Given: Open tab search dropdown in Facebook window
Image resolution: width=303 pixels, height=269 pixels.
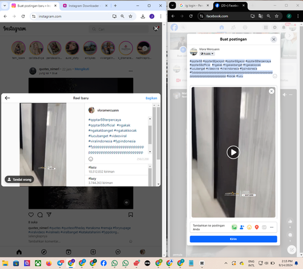Looking at the screenshot, I should click(173, 5).
